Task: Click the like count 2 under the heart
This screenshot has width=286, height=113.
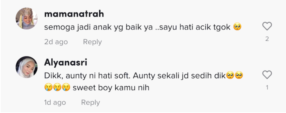Action: 267,39
